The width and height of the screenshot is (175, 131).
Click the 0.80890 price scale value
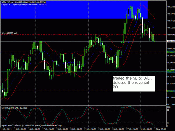(x=171, y=35)
